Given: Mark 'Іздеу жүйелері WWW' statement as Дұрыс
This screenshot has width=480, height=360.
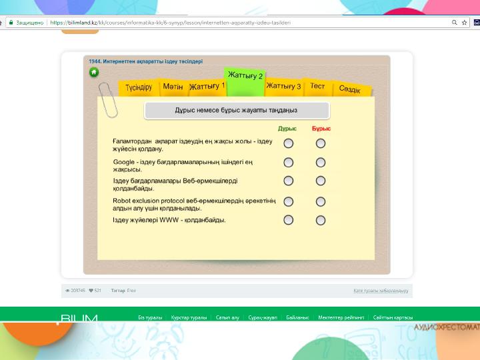Looking at the screenshot, I should click(289, 220).
